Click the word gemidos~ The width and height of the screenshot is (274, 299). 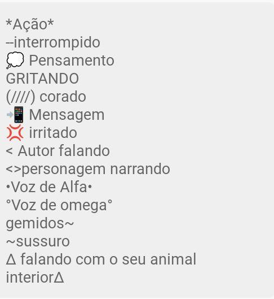[39, 223]
